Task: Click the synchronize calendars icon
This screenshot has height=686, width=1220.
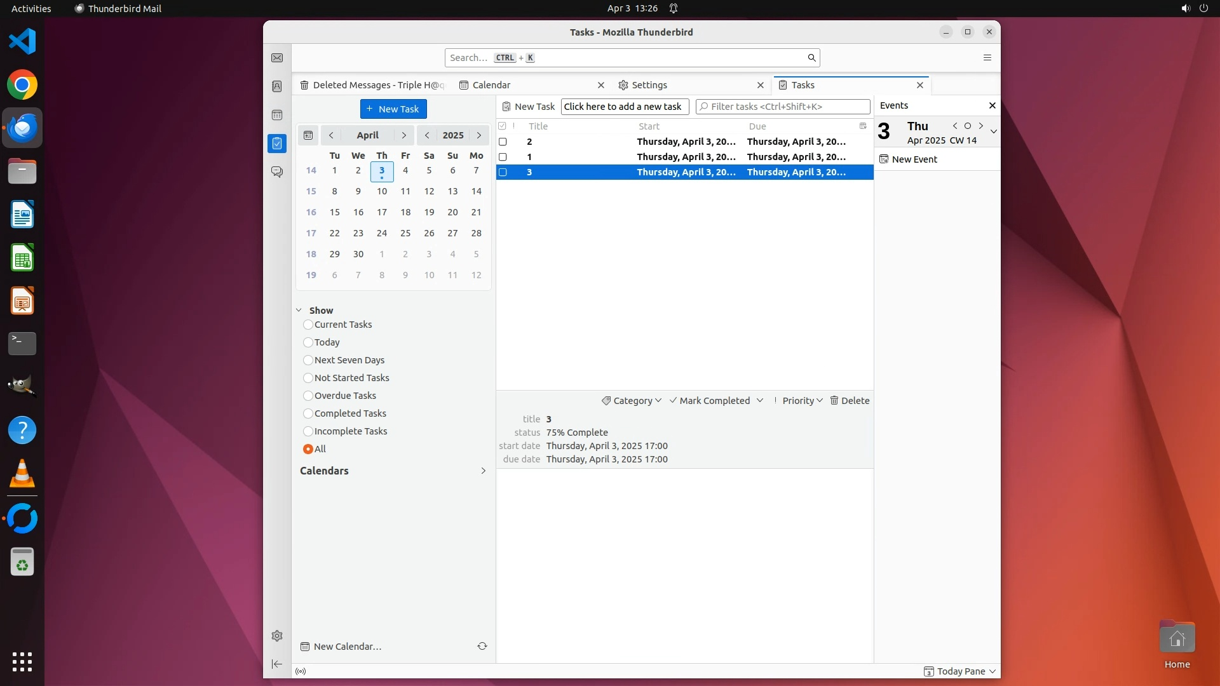Action: (x=482, y=646)
